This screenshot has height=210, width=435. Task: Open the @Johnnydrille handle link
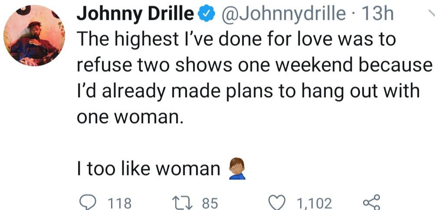[x=284, y=14]
